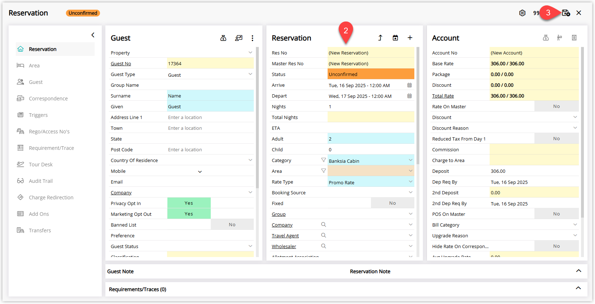The width and height of the screenshot is (595, 304).
Task: Click the Travel Agent link
Action: point(285,236)
